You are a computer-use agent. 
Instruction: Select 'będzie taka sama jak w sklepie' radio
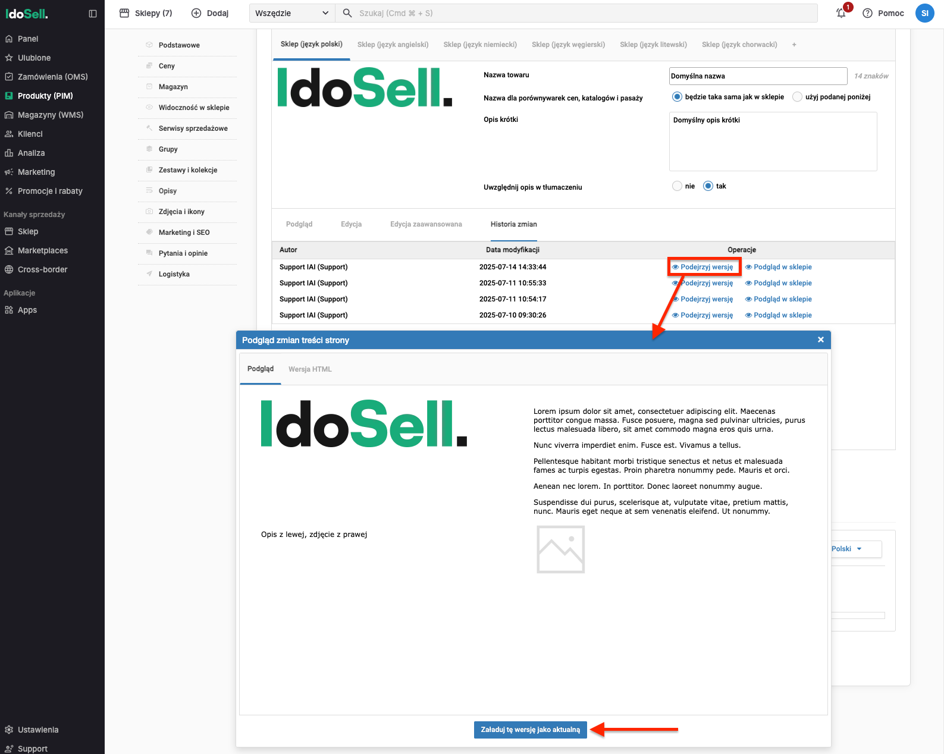tap(677, 97)
